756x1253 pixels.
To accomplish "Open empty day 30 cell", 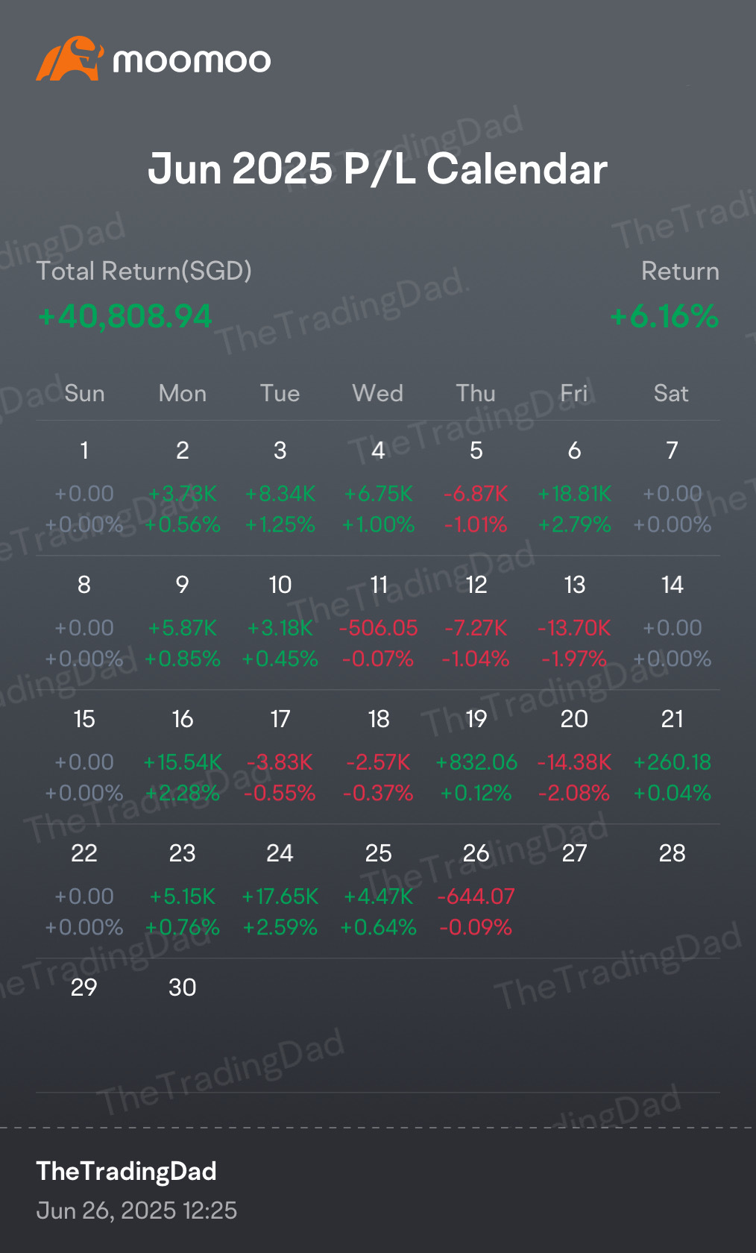I will [182, 1025].
